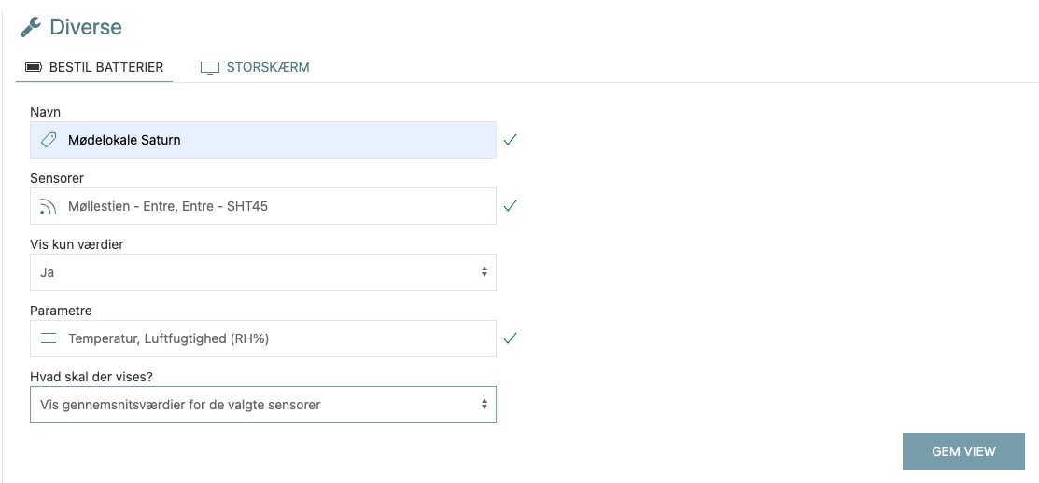Focus the "Mødelokale Saturn" name text
This screenshot has height=483, width=1039.
click(124, 140)
